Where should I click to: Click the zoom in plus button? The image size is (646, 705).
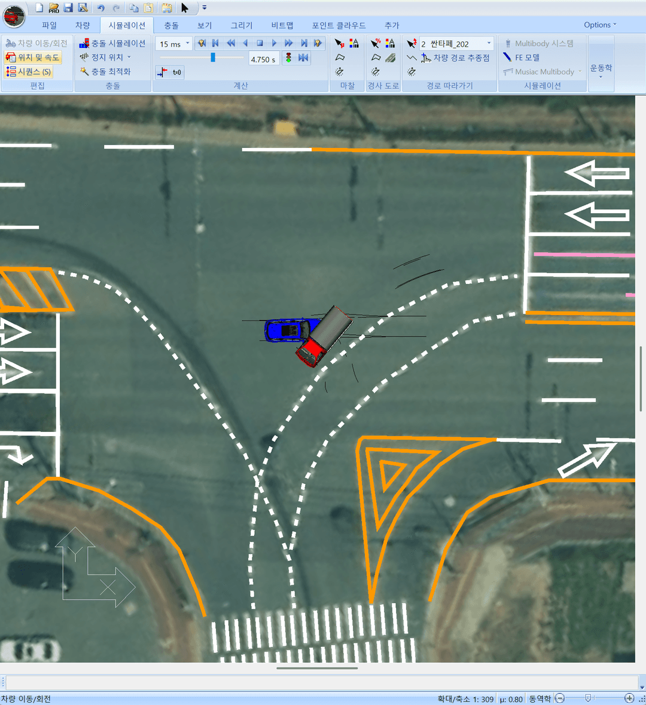[x=629, y=698]
